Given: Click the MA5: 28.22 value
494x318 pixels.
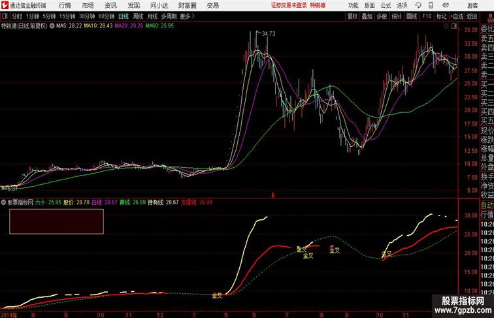Looking at the screenshot, I should tap(69, 26).
